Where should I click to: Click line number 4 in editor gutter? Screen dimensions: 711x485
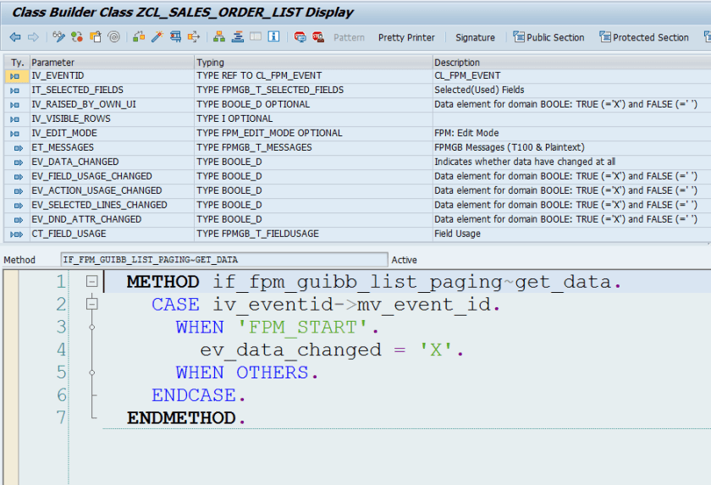point(61,350)
